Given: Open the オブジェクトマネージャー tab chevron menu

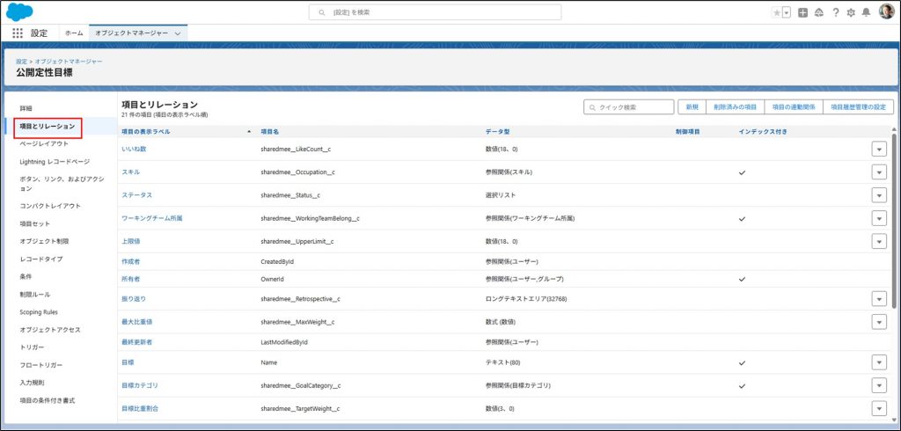Looking at the screenshot, I should click(179, 33).
